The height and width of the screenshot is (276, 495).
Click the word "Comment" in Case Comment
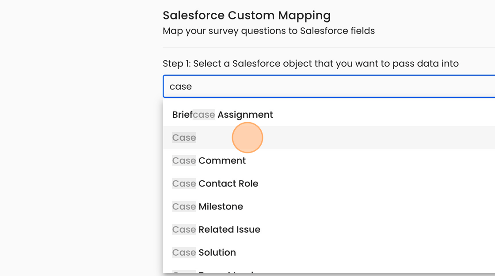coord(222,160)
